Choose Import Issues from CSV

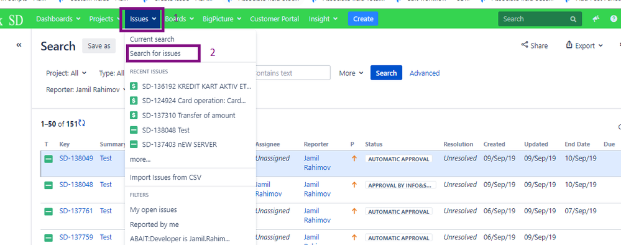pyautogui.click(x=165, y=177)
